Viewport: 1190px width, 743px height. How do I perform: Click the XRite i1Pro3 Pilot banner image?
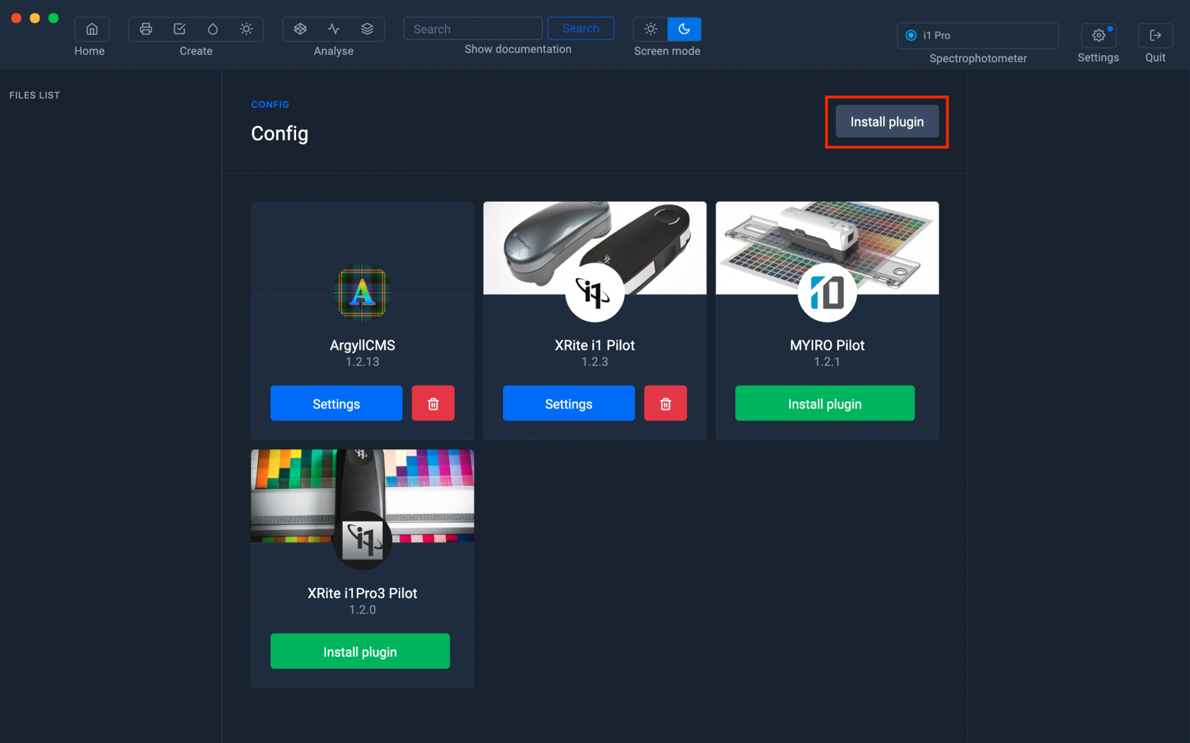(x=363, y=495)
